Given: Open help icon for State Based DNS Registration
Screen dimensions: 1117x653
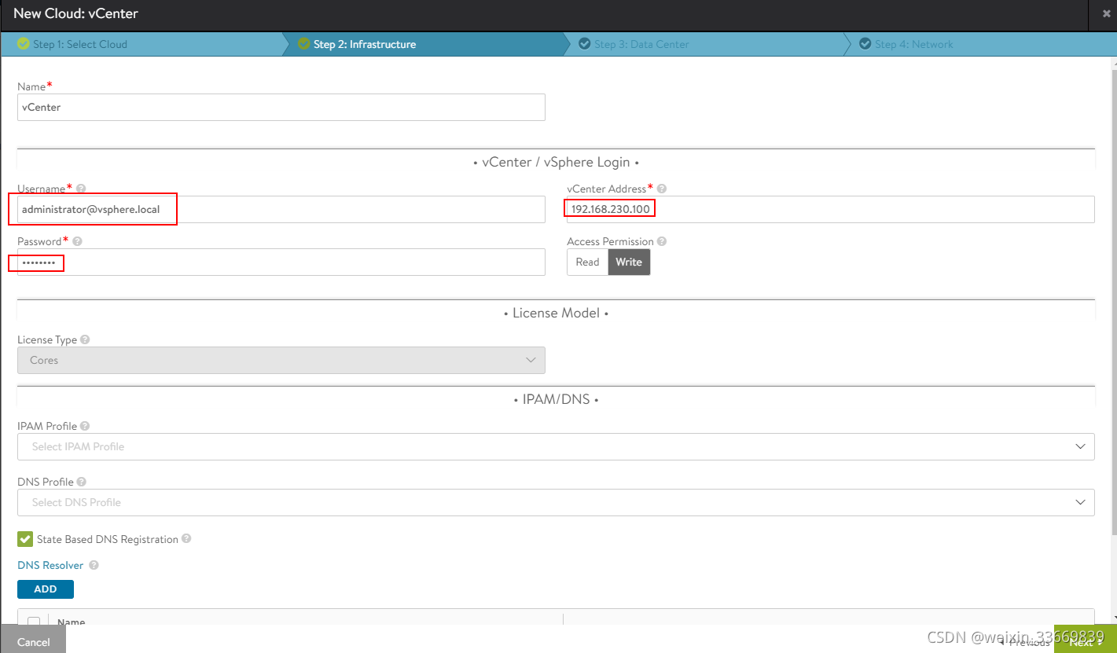Looking at the screenshot, I should click(x=186, y=539).
